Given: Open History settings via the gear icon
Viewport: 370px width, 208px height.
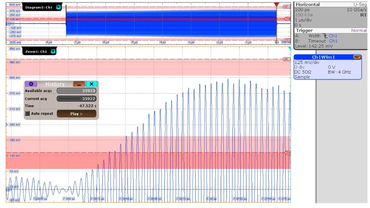Looking at the screenshot, I should point(31,84).
